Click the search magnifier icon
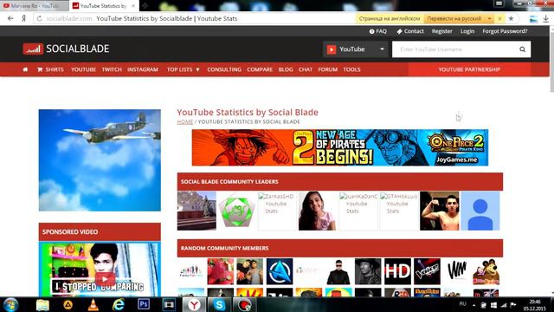Image resolution: width=554 pixels, height=312 pixels. (x=522, y=49)
